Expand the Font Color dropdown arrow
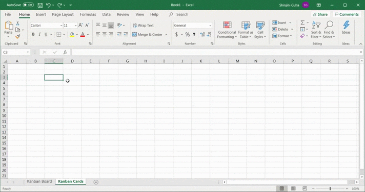Viewport: 365px width, 192px height. 88,35
